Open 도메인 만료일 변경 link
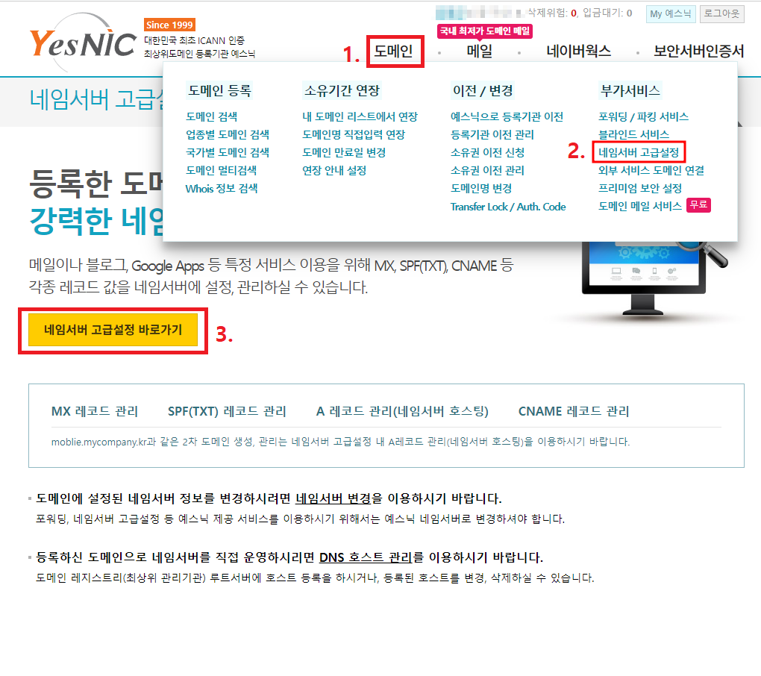 [x=344, y=153]
